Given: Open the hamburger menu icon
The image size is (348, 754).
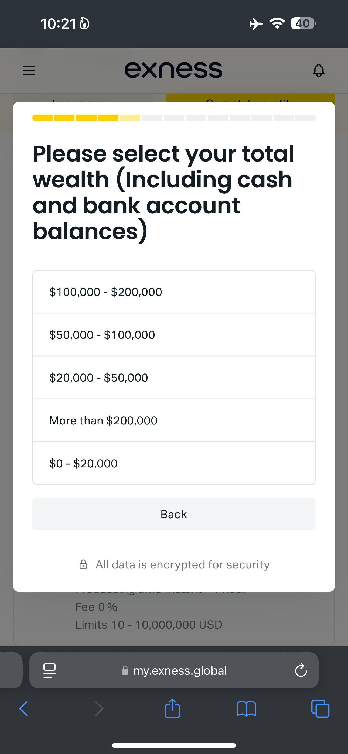Looking at the screenshot, I should (x=29, y=71).
